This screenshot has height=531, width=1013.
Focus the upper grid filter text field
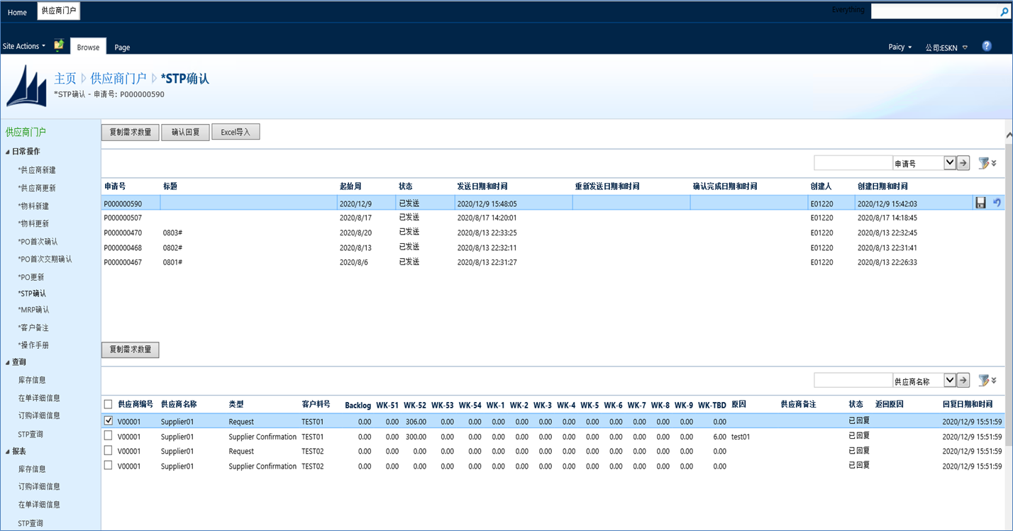[x=853, y=163]
